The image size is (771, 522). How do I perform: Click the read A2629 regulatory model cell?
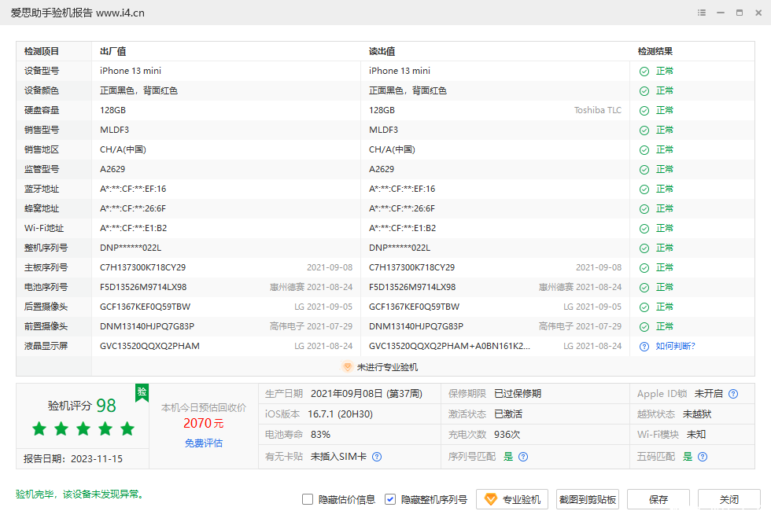[382, 169]
